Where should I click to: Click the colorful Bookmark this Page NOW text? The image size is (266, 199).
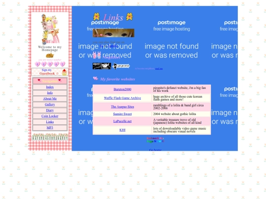(155, 140)
